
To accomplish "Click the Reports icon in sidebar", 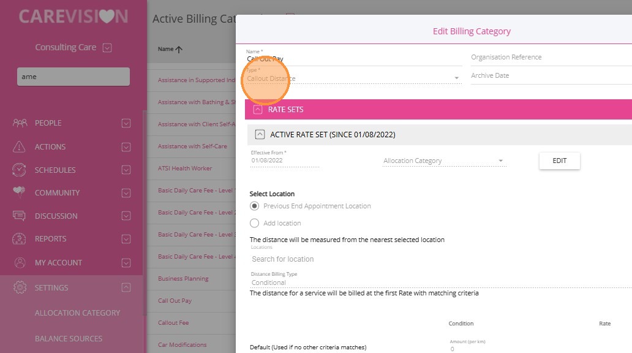I will 20,239.
